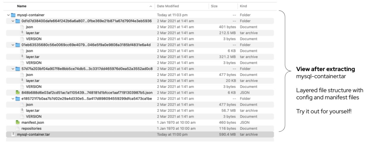Click the 321.2 MB layer.tar archive icon
This screenshot has width=367, height=142.
point(22,57)
